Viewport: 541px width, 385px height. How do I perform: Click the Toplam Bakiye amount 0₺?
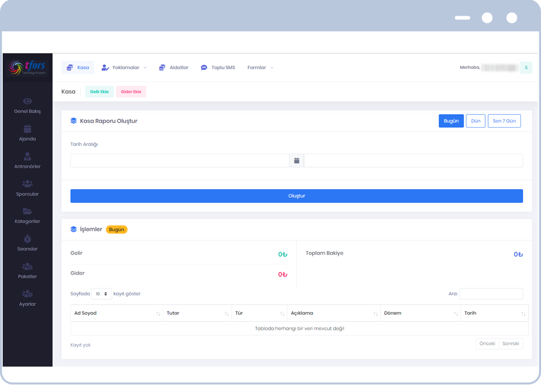click(x=518, y=255)
